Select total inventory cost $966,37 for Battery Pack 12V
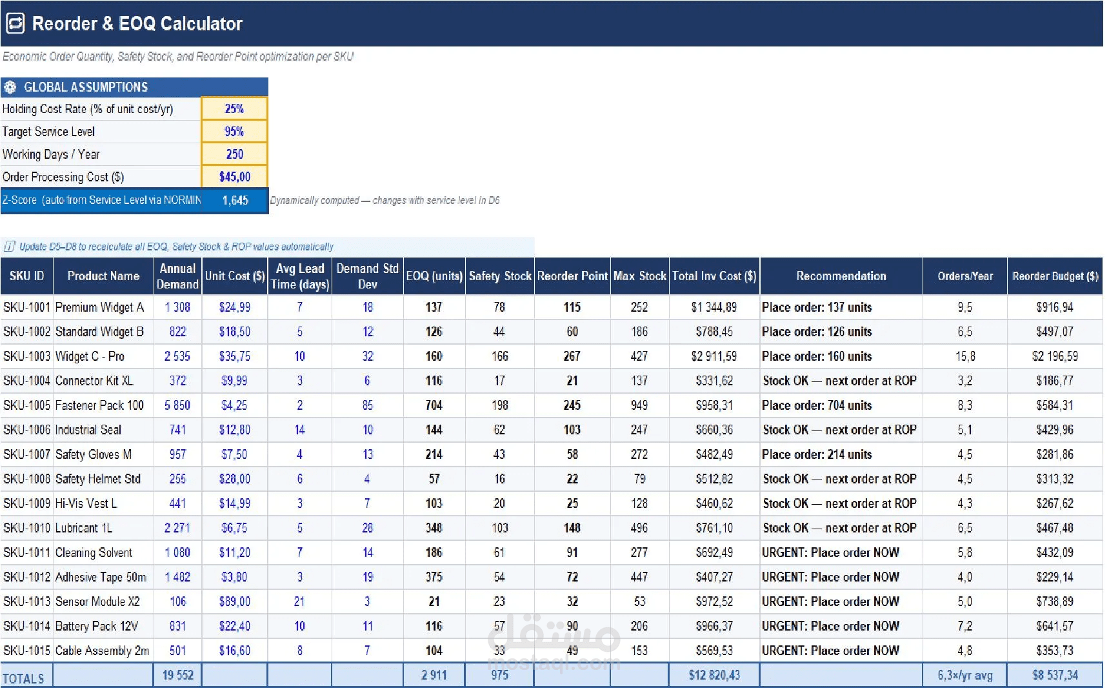 [714, 626]
